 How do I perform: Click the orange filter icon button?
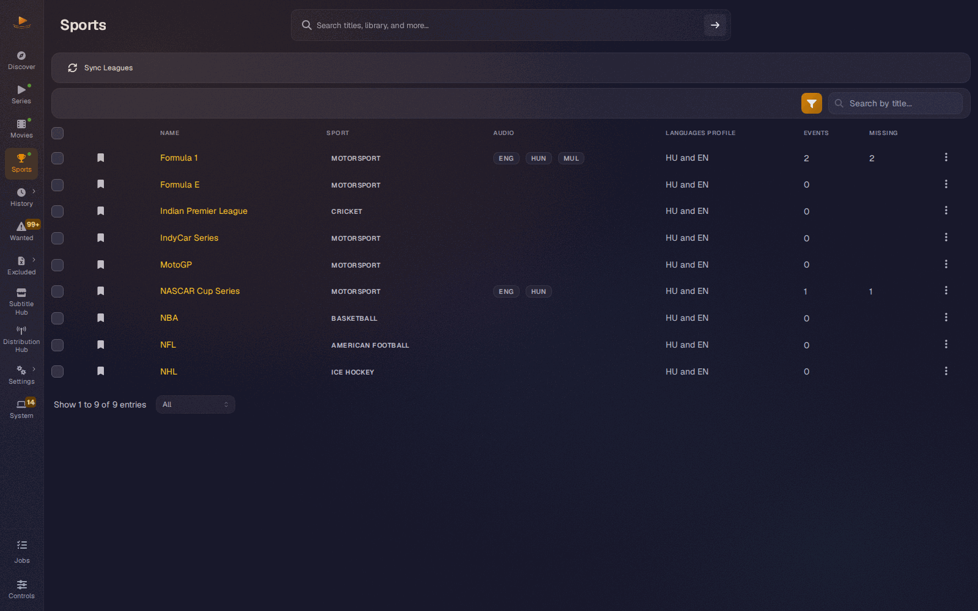click(x=812, y=103)
